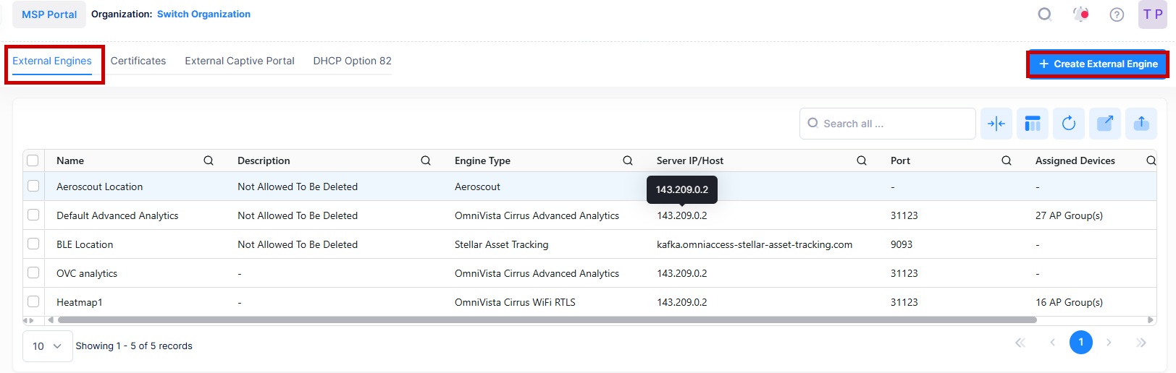Viewport: 1176px width, 373px height.
Task: Switch to the Certificates tab
Action: coord(138,61)
